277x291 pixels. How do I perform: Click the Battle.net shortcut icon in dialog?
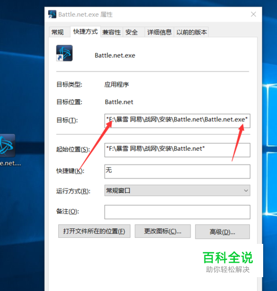coord(64,53)
